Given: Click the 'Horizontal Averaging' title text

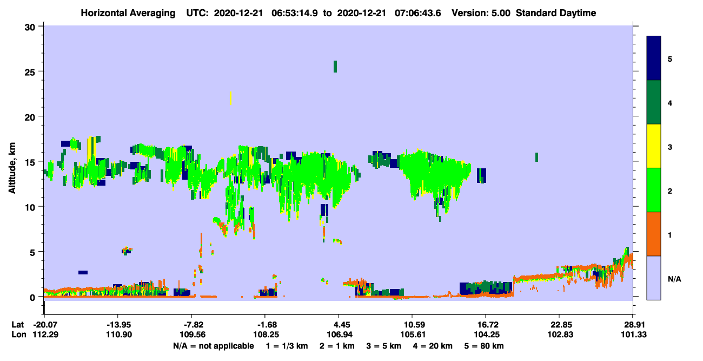Looking at the screenshot, I should coord(128,13).
